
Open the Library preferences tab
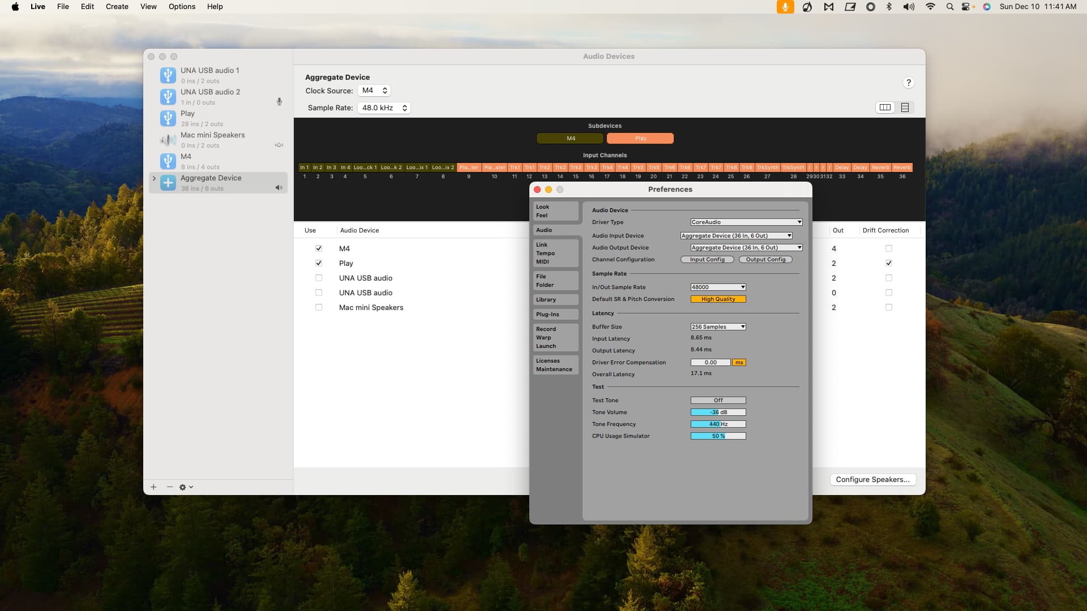tap(555, 300)
